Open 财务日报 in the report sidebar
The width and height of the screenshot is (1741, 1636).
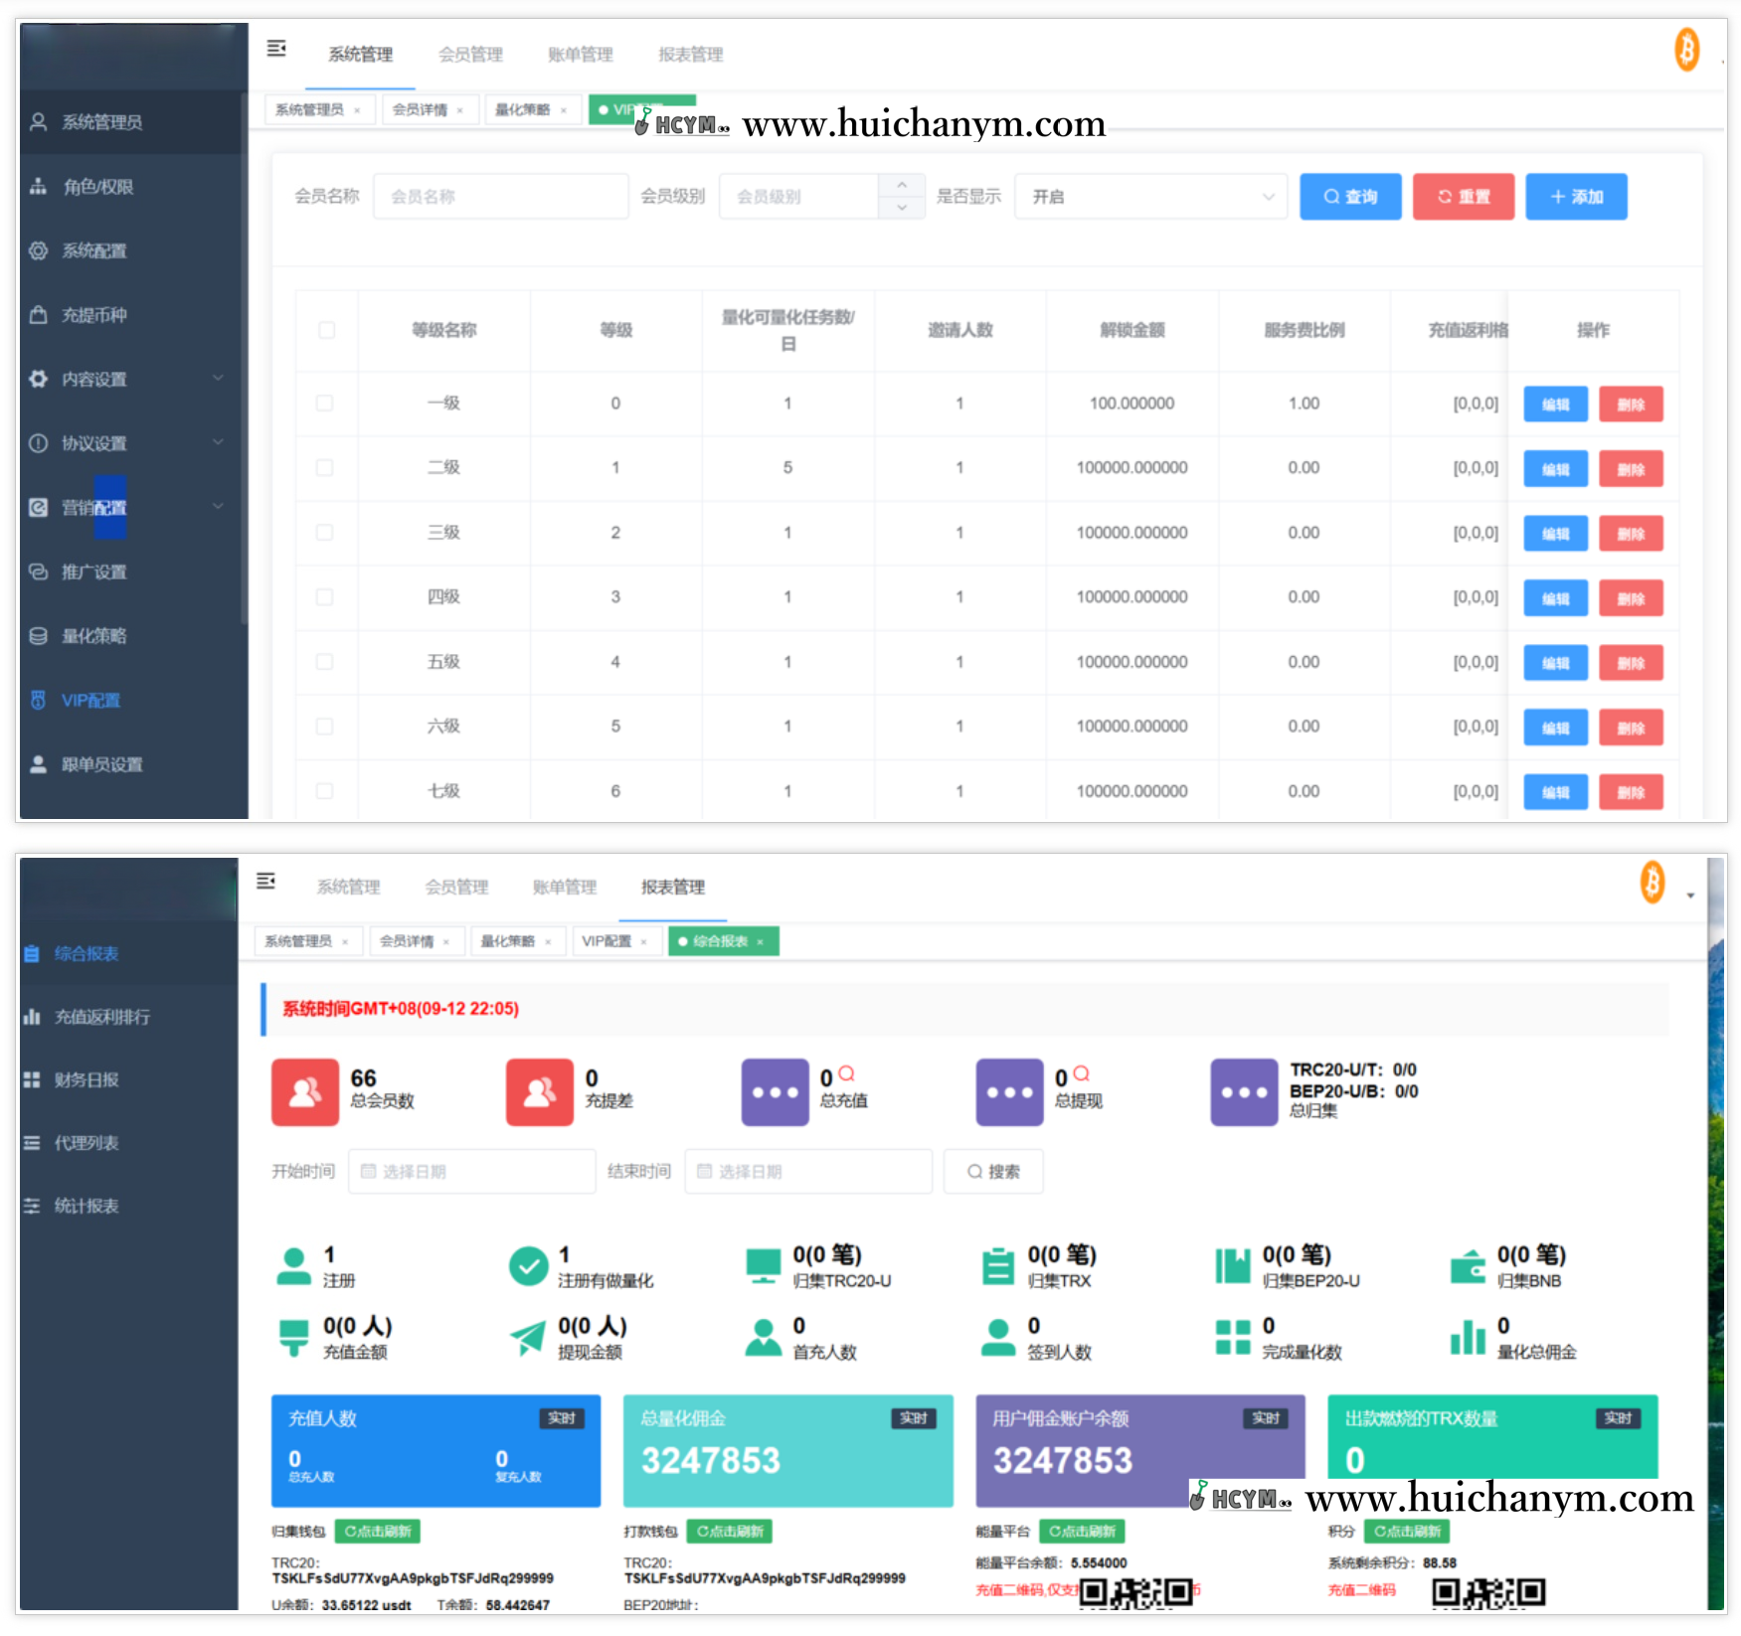tap(86, 1080)
